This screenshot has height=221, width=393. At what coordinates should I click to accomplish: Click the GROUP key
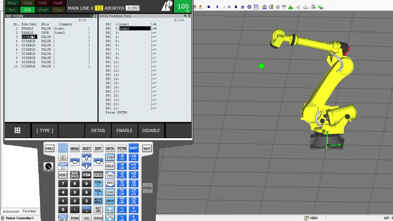coord(110,201)
